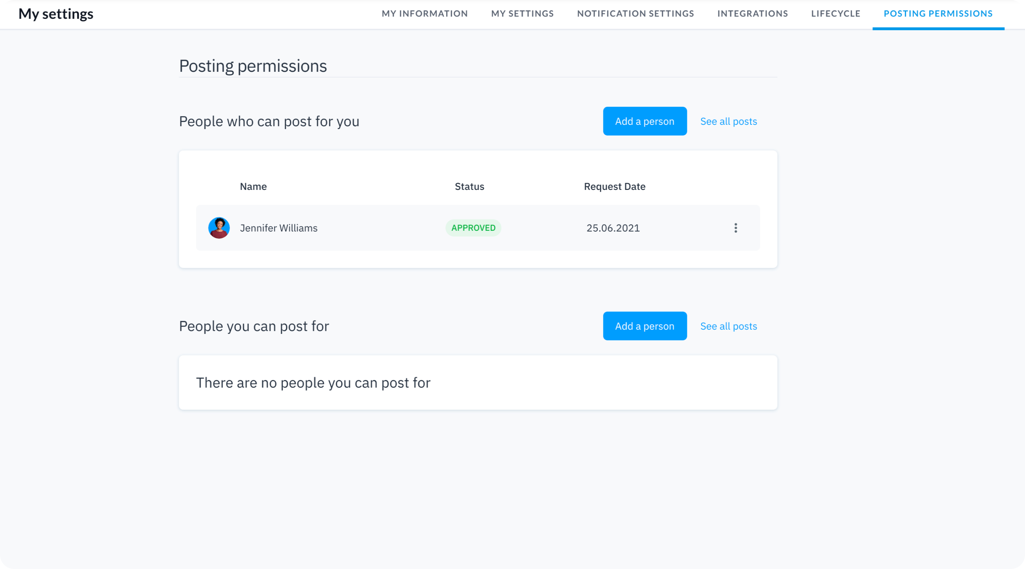The width and height of the screenshot is (1025, 569).
Task: Select the Lifecycle tab
Action: (x=836, y=14)
